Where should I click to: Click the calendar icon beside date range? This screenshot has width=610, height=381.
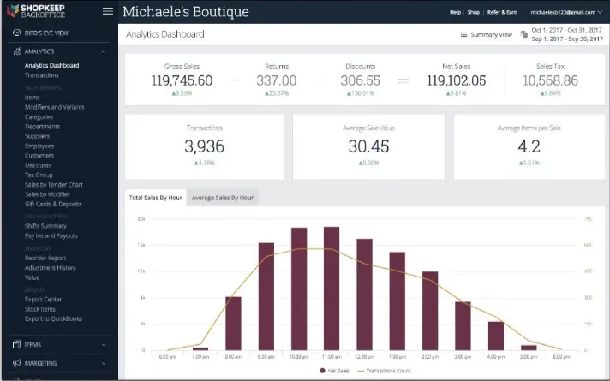pyautogui.click(x=523, y=35)
